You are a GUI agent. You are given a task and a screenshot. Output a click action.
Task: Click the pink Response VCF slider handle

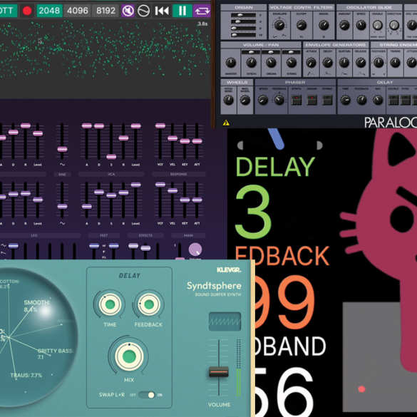[160, 125]
